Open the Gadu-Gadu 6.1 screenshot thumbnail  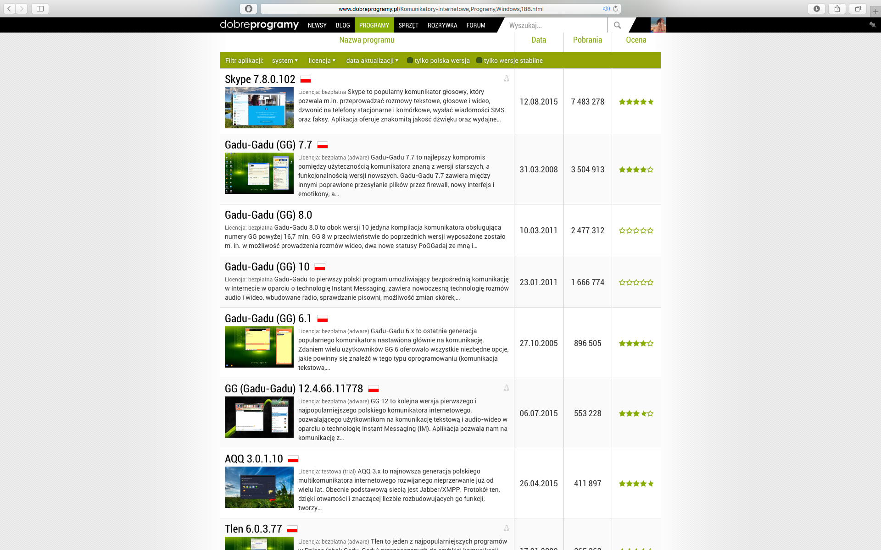tap(259, 347)
